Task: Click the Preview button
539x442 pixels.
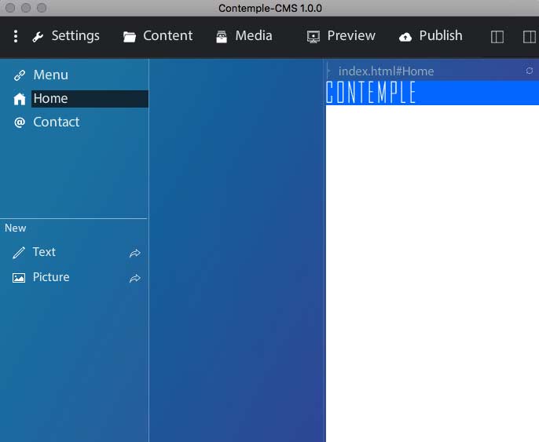Action: [341, 36]
